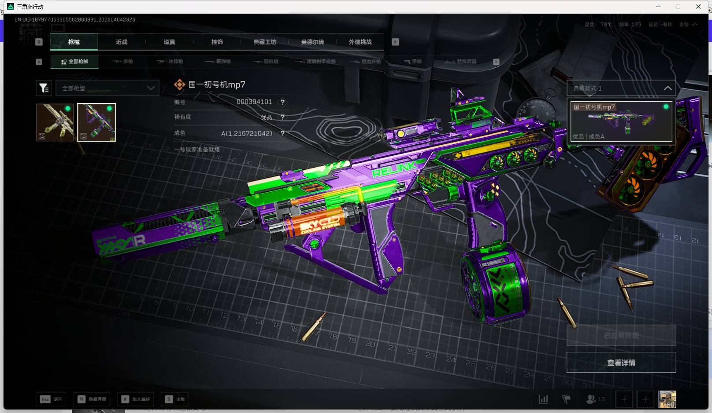Click the 国一初号机mp7 skin title

[x=217, y=84]
